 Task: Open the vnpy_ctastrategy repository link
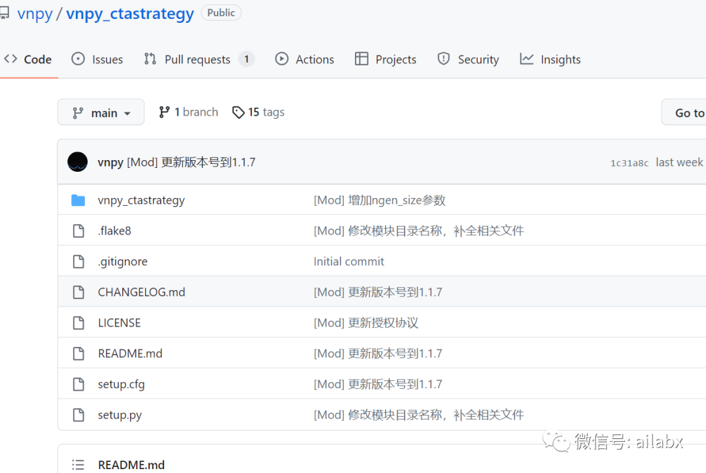pyautogui.click(x=130, y=14)
